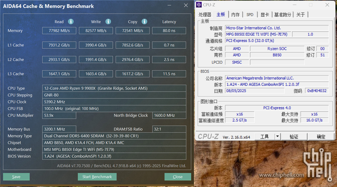The width and height of the screenshot is (337, 187).
Task: Click model MPG B850I EDGE TI WIFI field
Action: (x=258, y=34)
